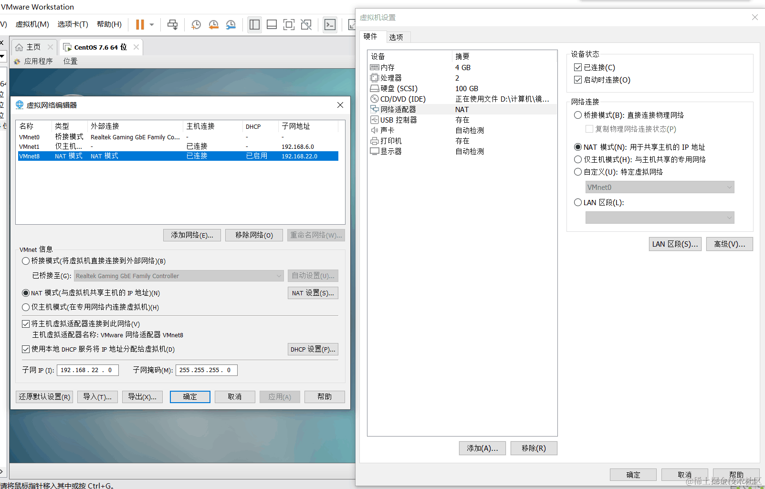
Task: Select the 网络适配器 device icon
Action: 375,109
